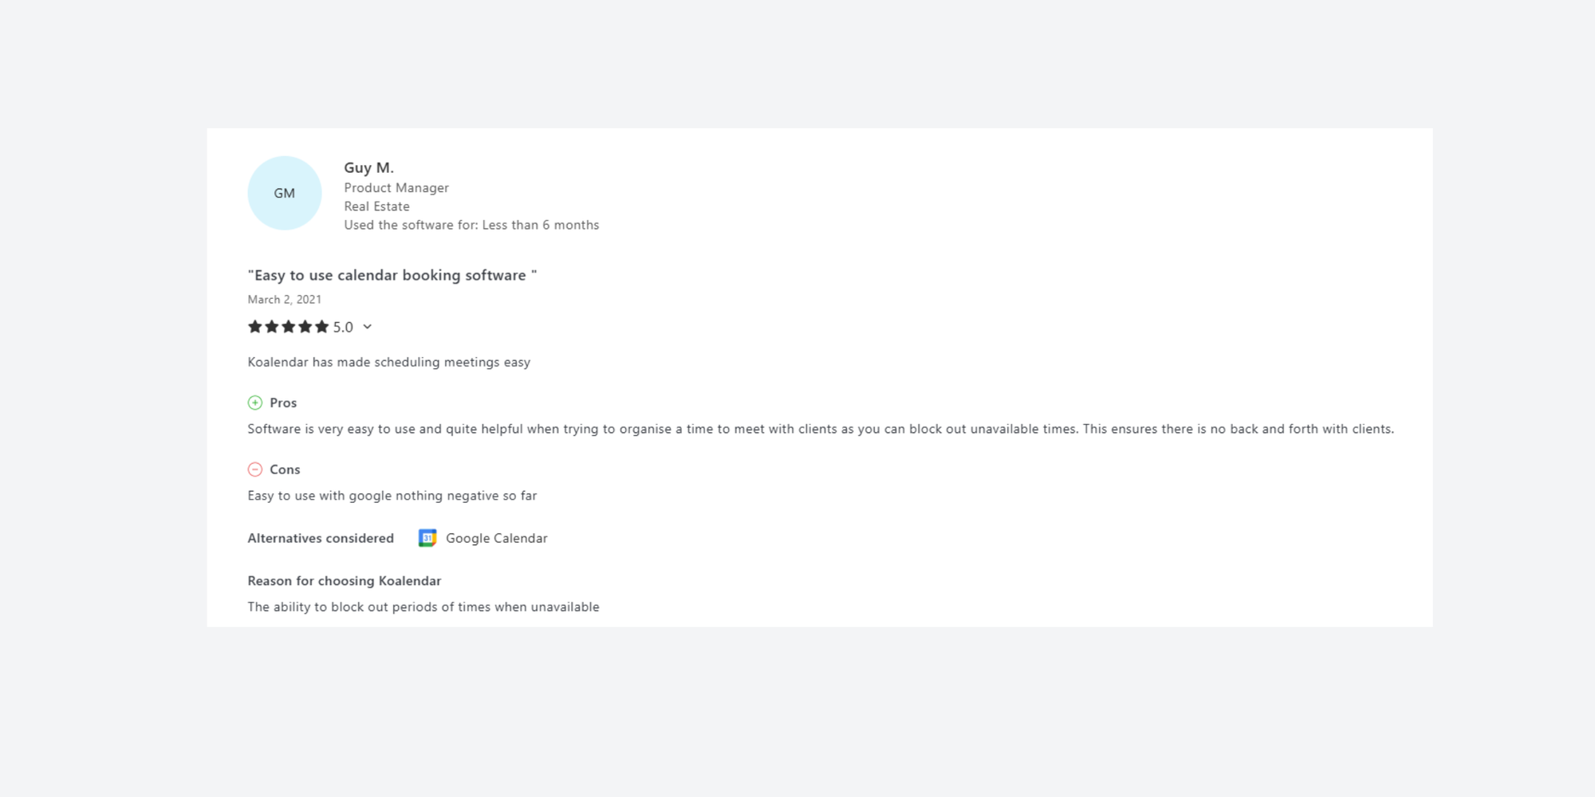Expand the rating breakdown chevron next to 5.0
Screen dimensions: 1595x797
[367, 327]
